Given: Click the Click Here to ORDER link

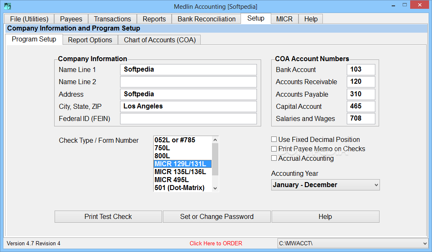Looking at the screenshot, I should click(216, 244).
